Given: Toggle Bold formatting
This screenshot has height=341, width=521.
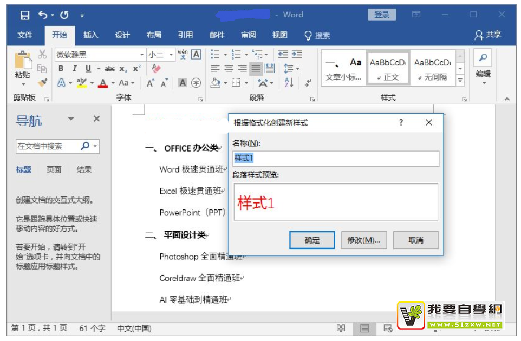Looking at the screenshot, I should 61,69.
